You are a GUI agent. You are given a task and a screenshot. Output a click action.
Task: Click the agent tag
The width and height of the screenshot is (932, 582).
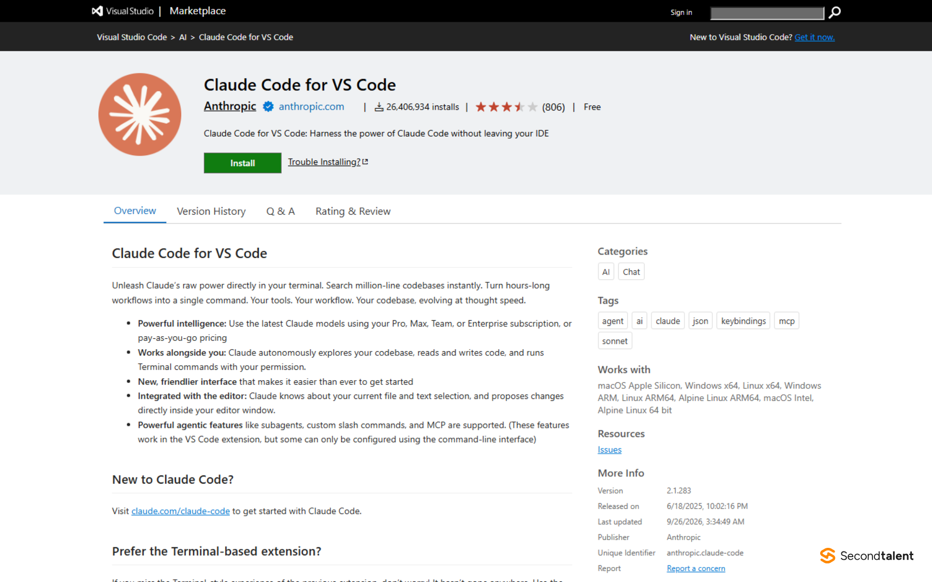pyautogui.click(x=613, y=321)
